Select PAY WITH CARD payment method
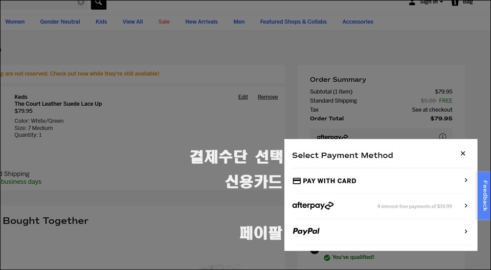Viewport: 491px width, 270px height. pyautogui.click(x=381, y=181)
